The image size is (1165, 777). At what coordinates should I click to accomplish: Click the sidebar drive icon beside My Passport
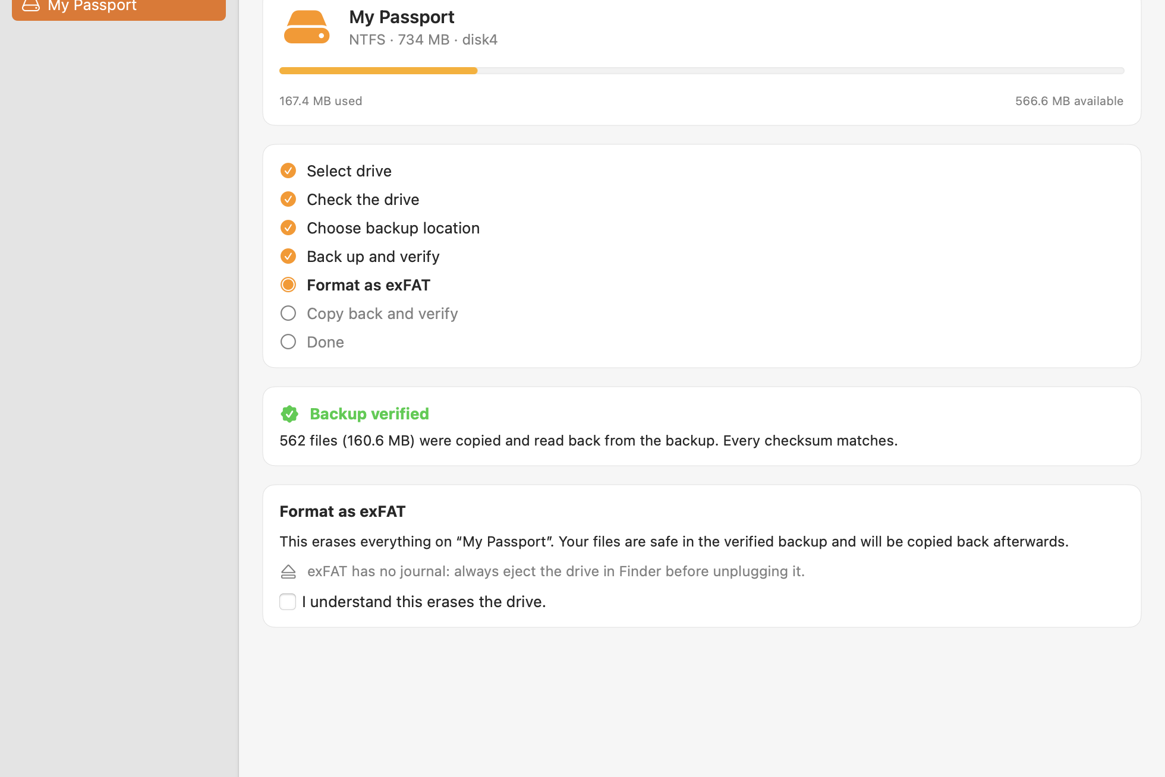click(x=31, y=6)
